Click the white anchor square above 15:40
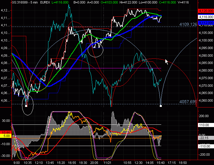This screenshot has height=165, width=214. tap(161, 106)
